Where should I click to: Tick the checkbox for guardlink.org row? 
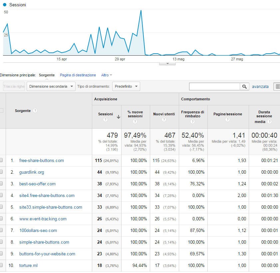1,172
